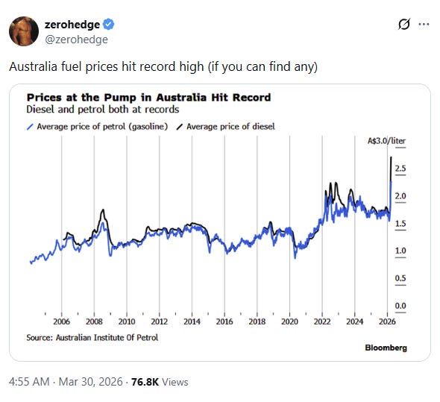Click the Source: Australian Institute Of Petrol text
The height and width of the screenshot is (402, 440).
pyautogui.click(x=92, y=337)
